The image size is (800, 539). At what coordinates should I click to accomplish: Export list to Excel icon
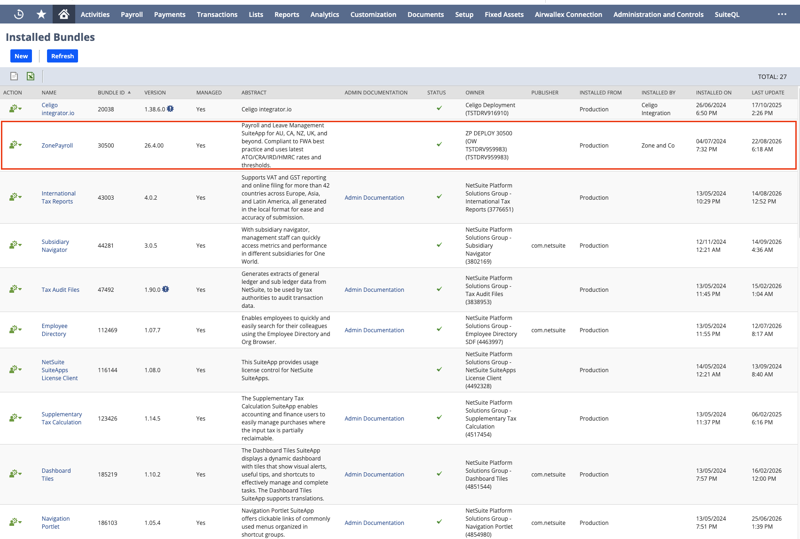(31, 76)
